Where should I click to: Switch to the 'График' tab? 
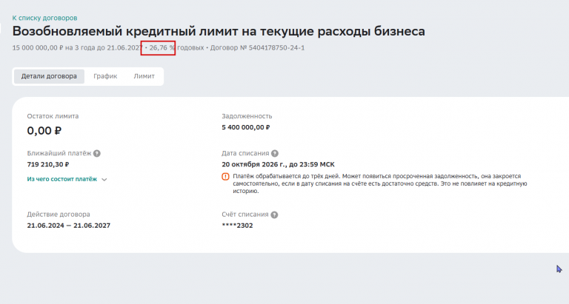tap(105, 76)
